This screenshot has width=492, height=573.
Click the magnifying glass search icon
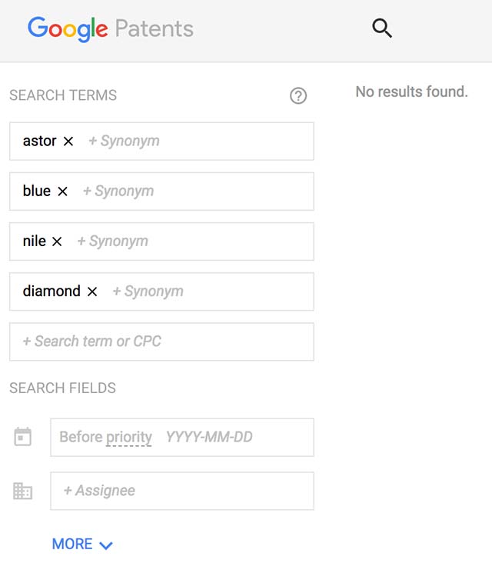click(x=382, y=28)
